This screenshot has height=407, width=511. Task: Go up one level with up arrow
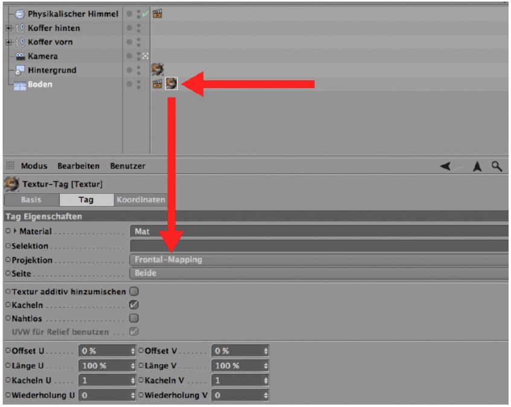click(477, 166)
